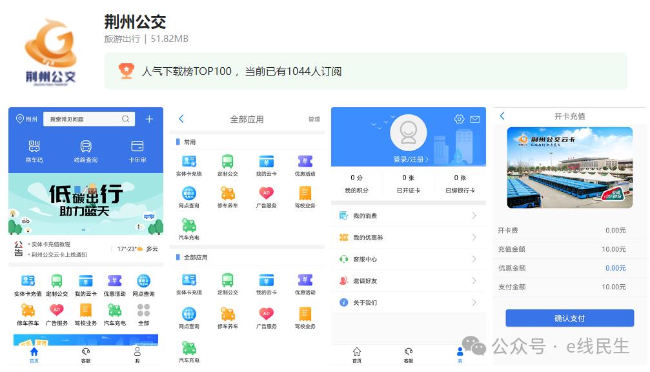The image size is (650, 372).
Task: Go back from the 全部应用 screen
Action: [181, 119]
